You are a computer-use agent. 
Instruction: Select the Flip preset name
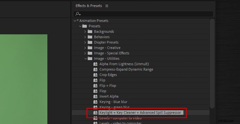tap(102, 80)
